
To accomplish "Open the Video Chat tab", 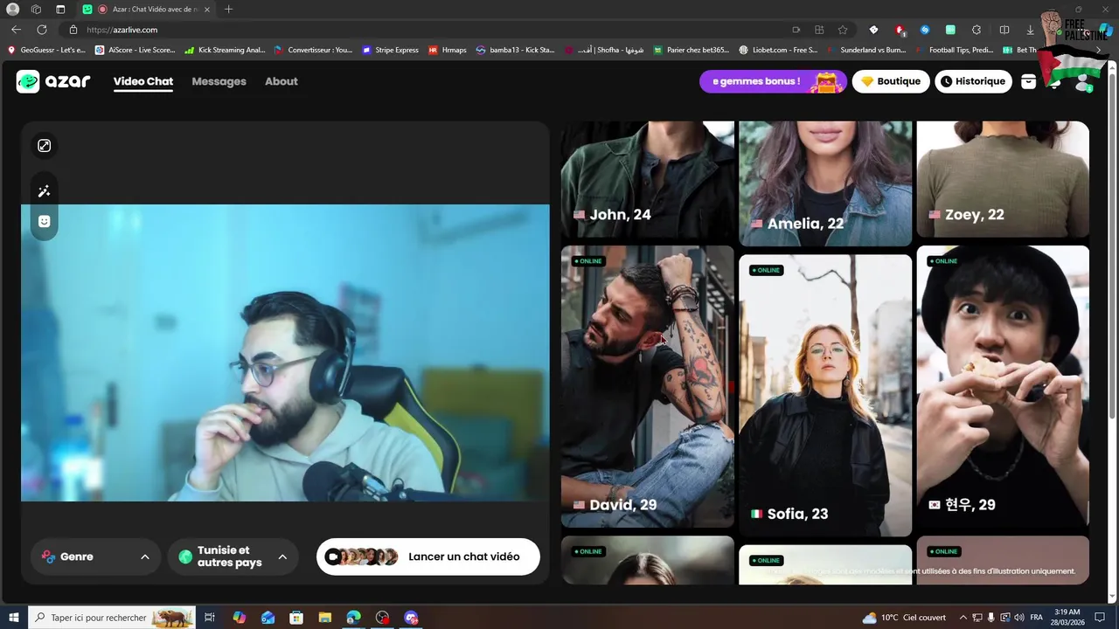I will (143, 81).
